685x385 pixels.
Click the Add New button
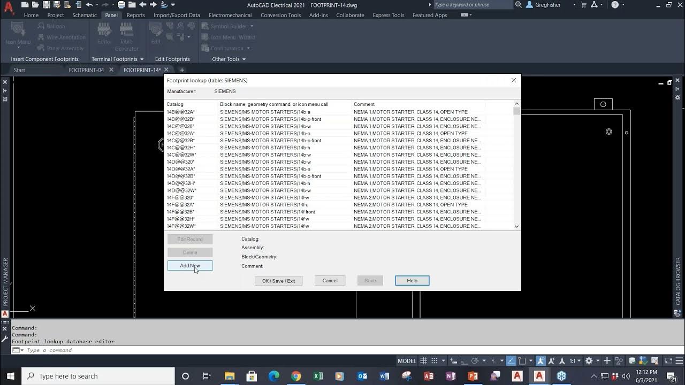[x=190, y=266]
